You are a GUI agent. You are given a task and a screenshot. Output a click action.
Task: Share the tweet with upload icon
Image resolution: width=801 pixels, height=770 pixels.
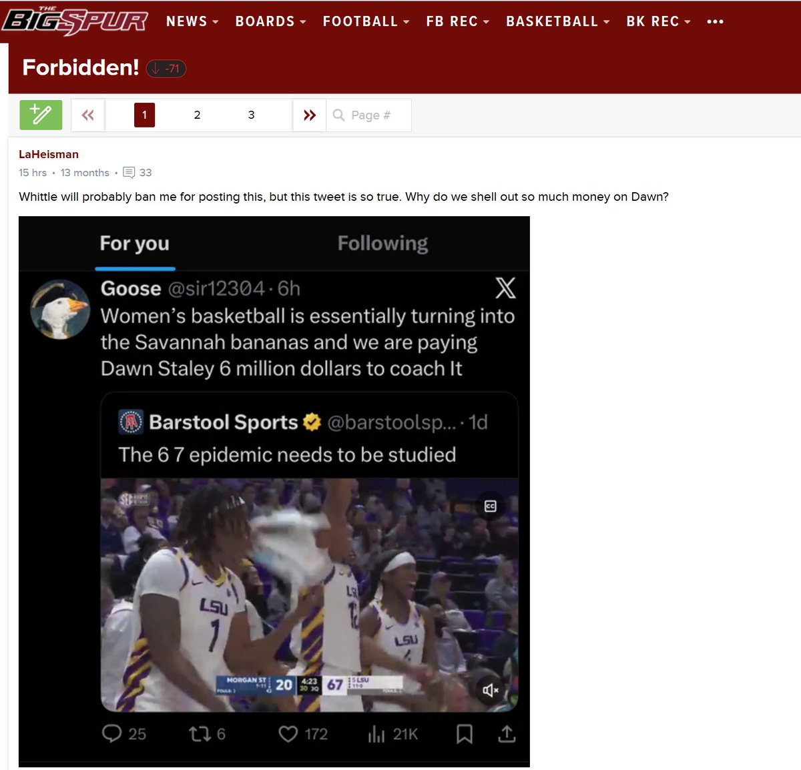pos(507,734)
